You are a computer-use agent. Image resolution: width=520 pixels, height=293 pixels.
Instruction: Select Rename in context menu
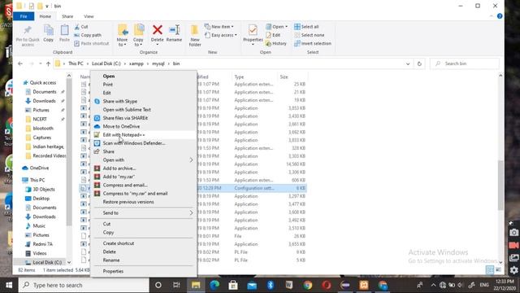pyautogui.click(x=144, y=260)
